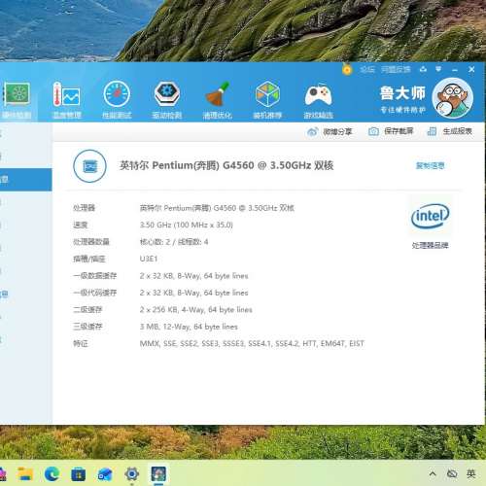Open 问题反馈 feedback link
Screen dimensions: 486x486
click(396, 69)
